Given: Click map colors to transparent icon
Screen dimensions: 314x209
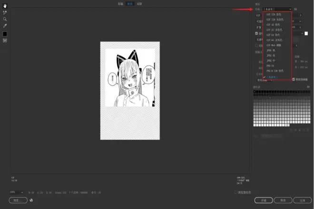Looking at the screenshot, I should 291,130.
